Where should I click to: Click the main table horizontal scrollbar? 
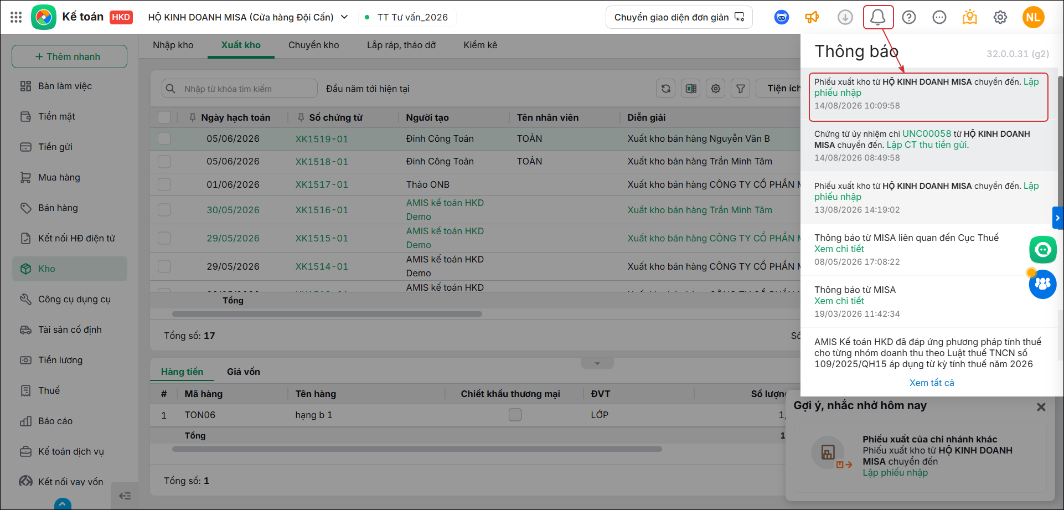click(327, 314)
